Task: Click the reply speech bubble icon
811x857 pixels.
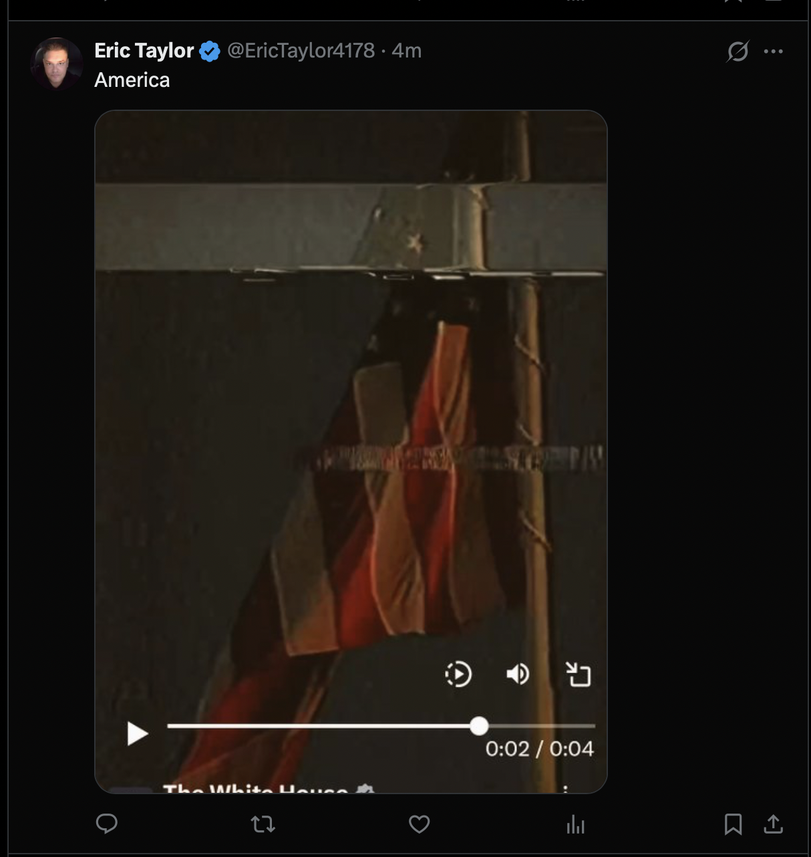Action: 107,824
